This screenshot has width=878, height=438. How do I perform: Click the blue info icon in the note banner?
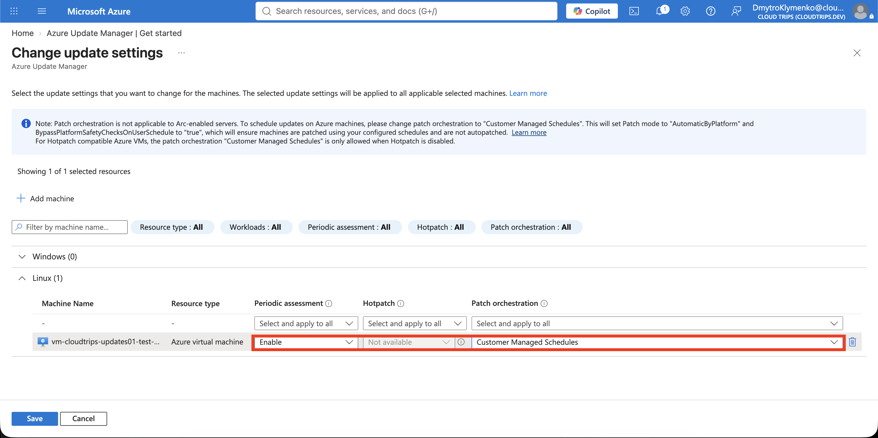tap(26, 123)
